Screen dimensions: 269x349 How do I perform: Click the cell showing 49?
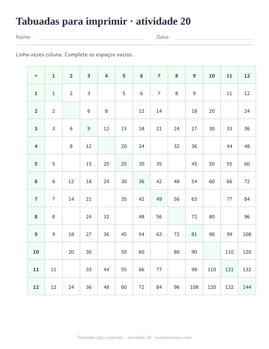click(x=159, y=199)
